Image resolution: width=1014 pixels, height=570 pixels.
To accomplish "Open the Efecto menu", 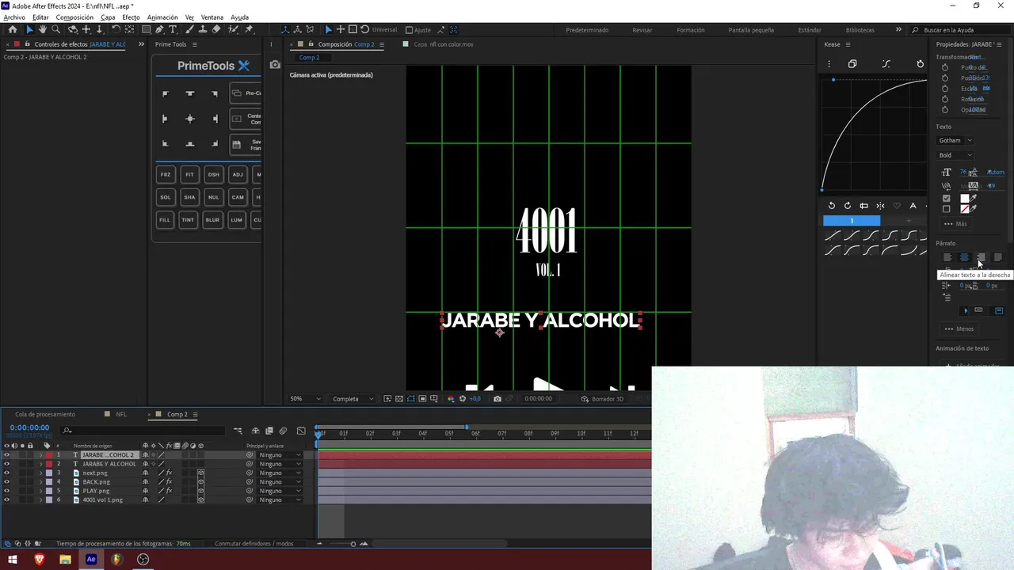I will click(131, 17).
